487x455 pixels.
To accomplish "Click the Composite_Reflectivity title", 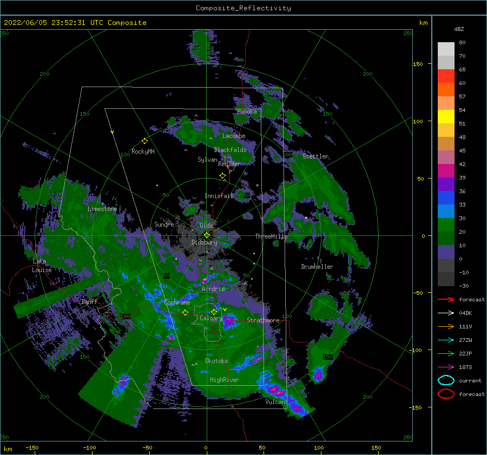I will [x=243, y=8].
